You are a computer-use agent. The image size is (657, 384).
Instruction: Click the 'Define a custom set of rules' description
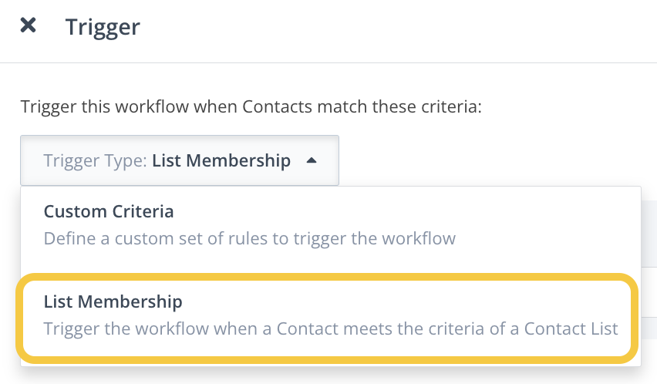click(249, 239)
